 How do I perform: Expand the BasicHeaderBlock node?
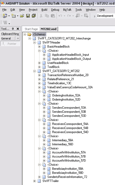click(x=39, y=47)
